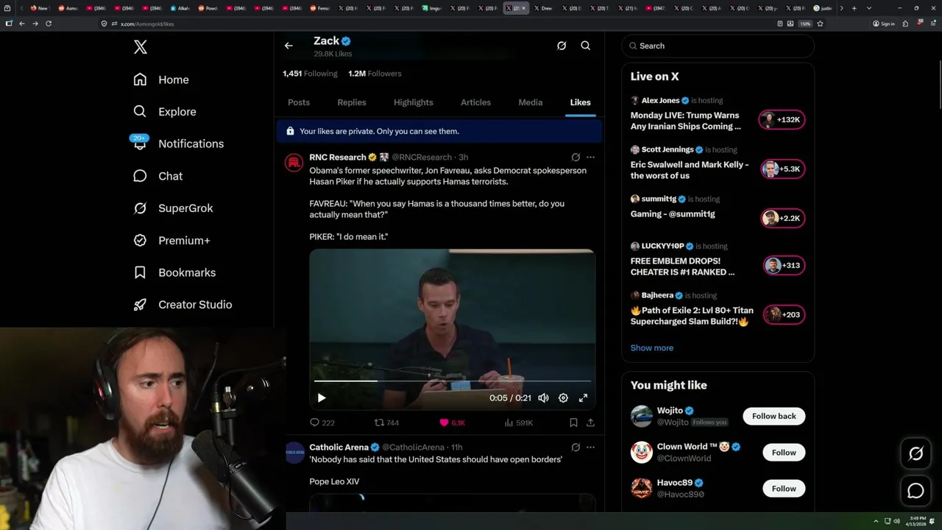Open Premium+ in the sidebar
This screenshot has height=530, width=942.
[x=171, y=241]
